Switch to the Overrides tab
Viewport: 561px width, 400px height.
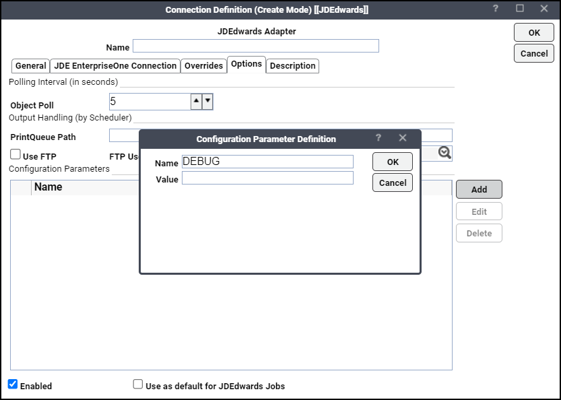[x=203, y=66]
